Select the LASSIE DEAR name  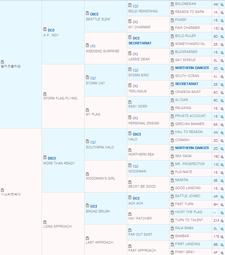point(139,59)
